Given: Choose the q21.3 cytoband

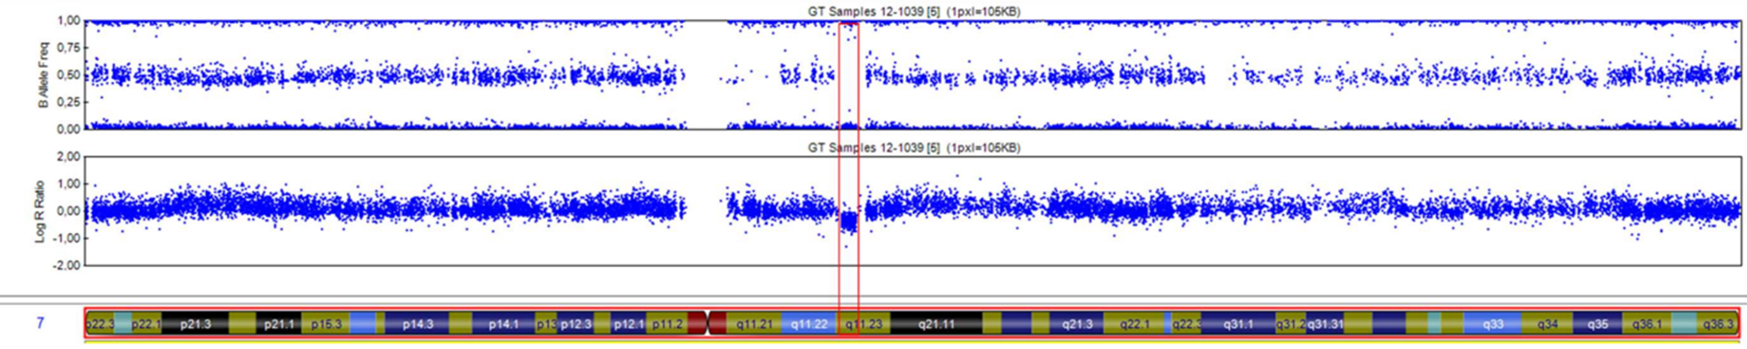Looking at the screenshot, I should [1077, 324].
